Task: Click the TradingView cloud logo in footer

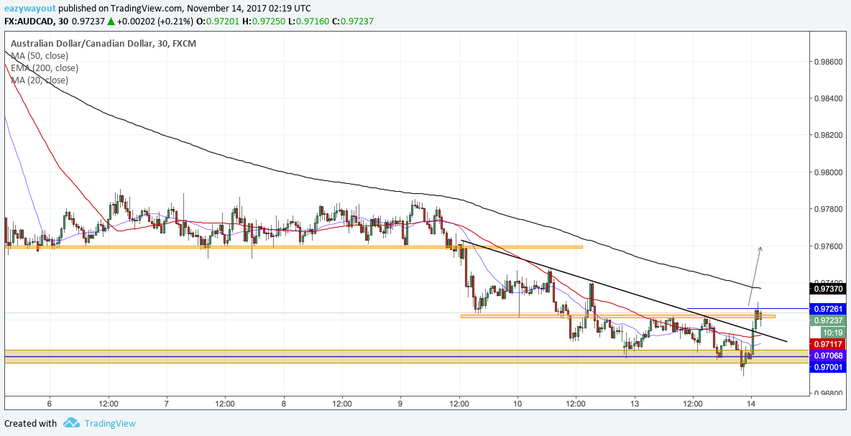Action: point(72,423)
